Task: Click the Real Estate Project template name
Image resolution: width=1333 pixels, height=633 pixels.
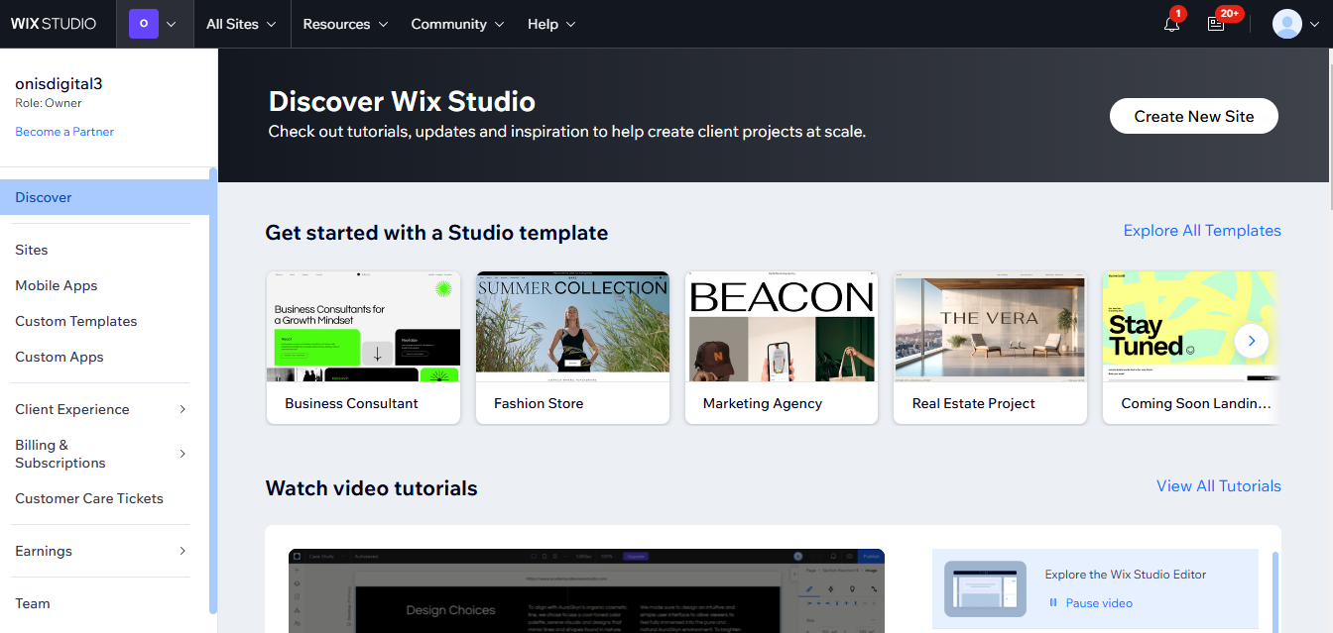Action: pos(974,403)
